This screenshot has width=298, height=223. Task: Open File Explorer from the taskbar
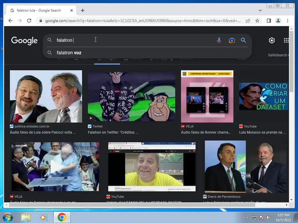click(26, 217)
